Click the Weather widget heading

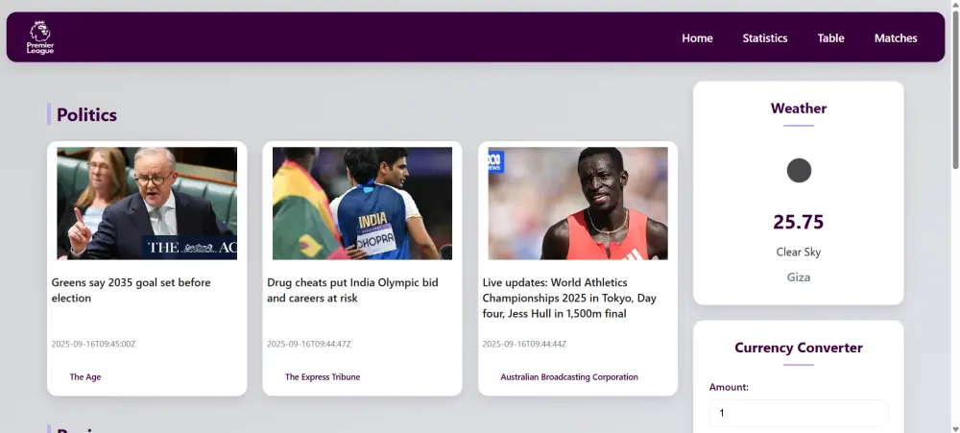click(799, 108)
